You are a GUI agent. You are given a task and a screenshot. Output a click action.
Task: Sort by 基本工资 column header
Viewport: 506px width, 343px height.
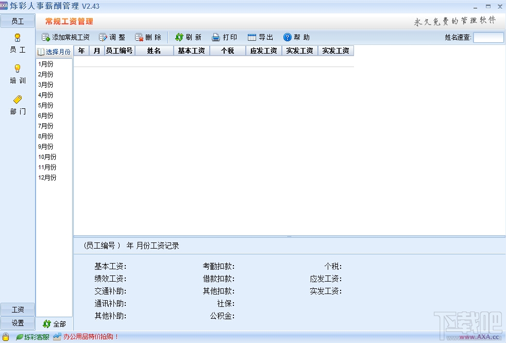(191, 51)
